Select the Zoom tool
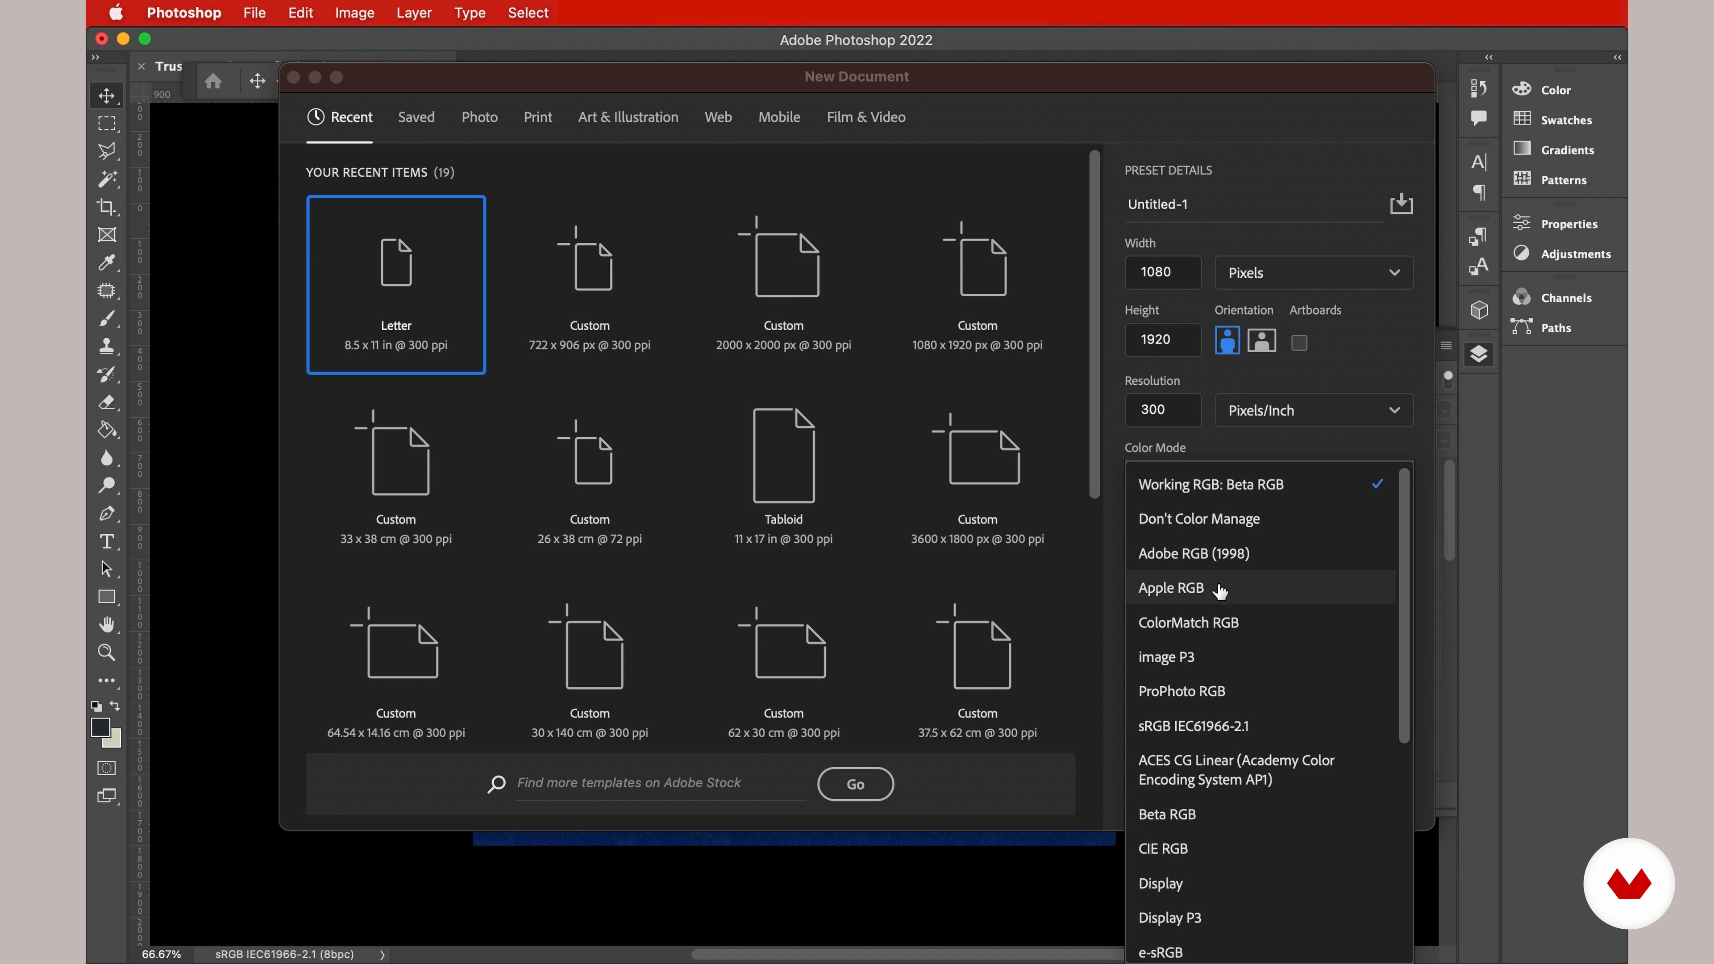 [x=107, y=652]
